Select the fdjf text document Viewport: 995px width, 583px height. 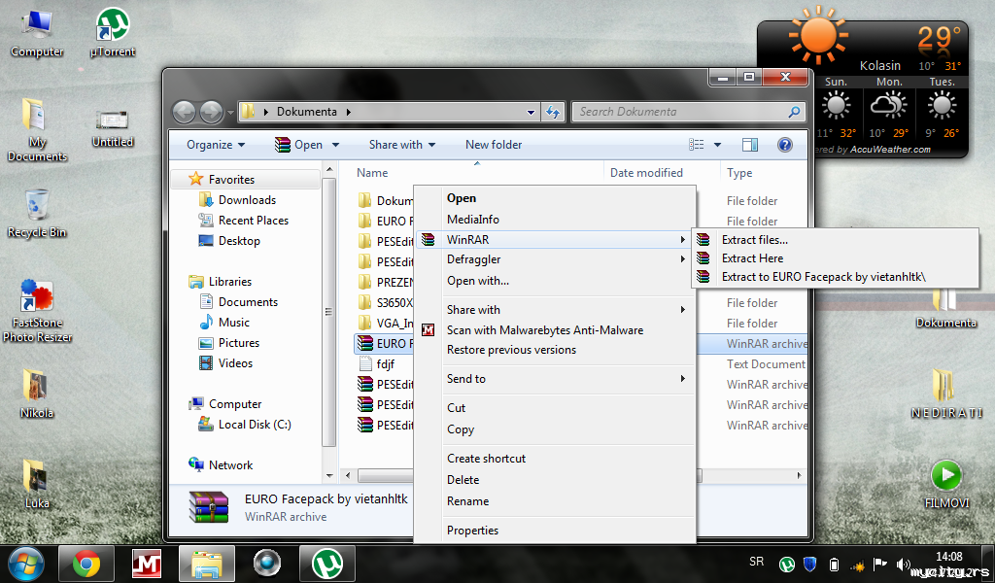coord(385,364)
